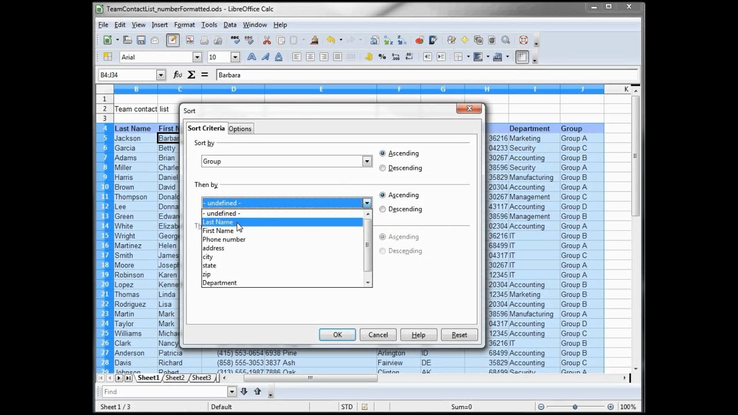Click the Open file icon
Image resolution: width=738 pixels, height=415 pixels.
tap(127, 40)
